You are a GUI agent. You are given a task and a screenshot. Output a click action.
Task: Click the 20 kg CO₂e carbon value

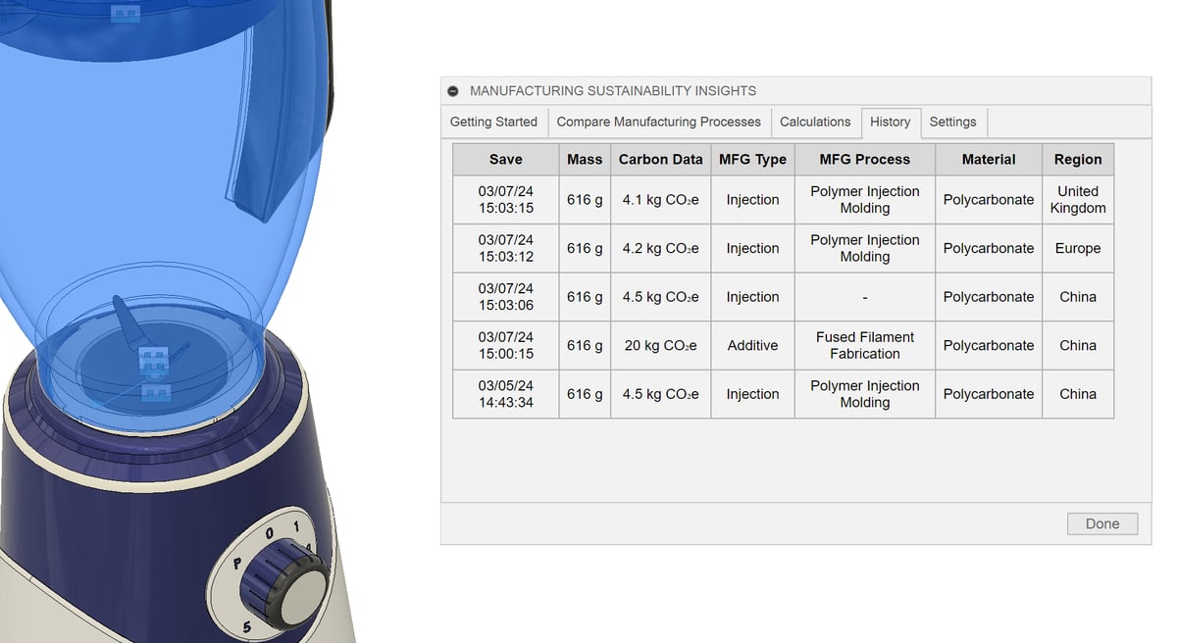point(660,345)
